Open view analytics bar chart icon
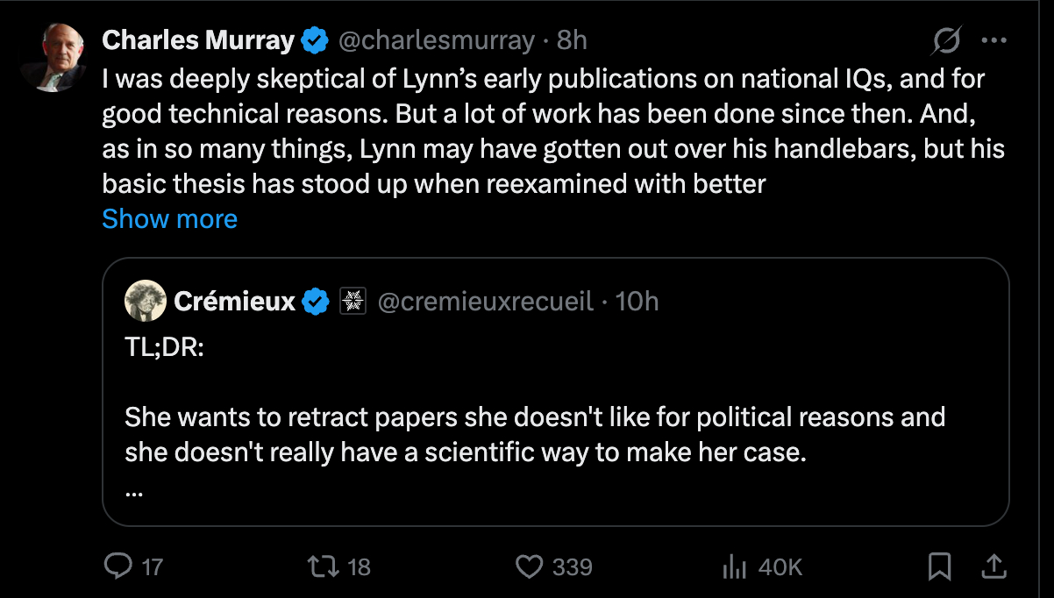 [733, 567]
